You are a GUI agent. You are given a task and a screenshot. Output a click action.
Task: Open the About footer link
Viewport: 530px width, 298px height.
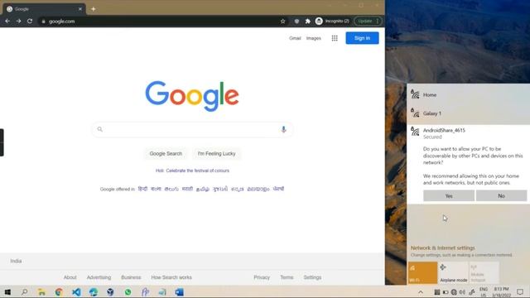[x=70, y=277]
